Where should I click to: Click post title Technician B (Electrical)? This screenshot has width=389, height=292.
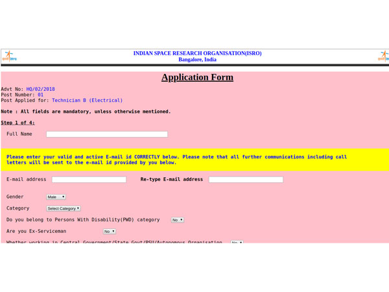pyautogui.click(x=87, y=101)
